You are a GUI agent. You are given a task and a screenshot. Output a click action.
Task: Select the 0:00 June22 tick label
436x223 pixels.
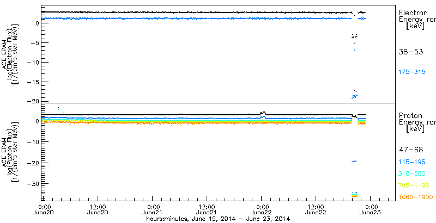262,209
